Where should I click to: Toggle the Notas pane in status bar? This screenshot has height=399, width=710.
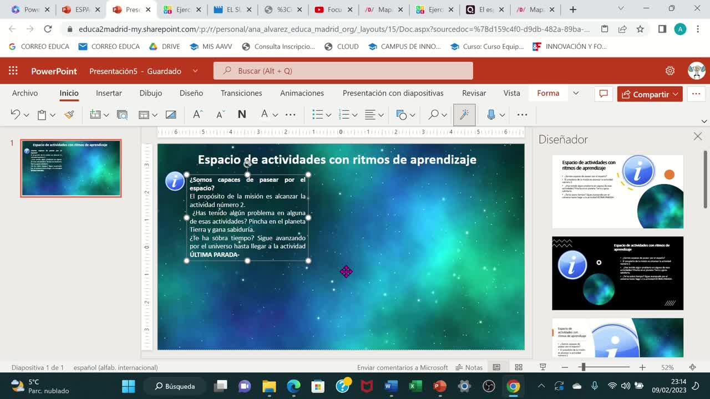[x=469, y=367]
